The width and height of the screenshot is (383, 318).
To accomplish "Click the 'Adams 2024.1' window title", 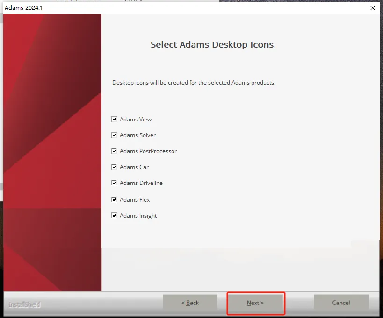I will pos(24,8).
